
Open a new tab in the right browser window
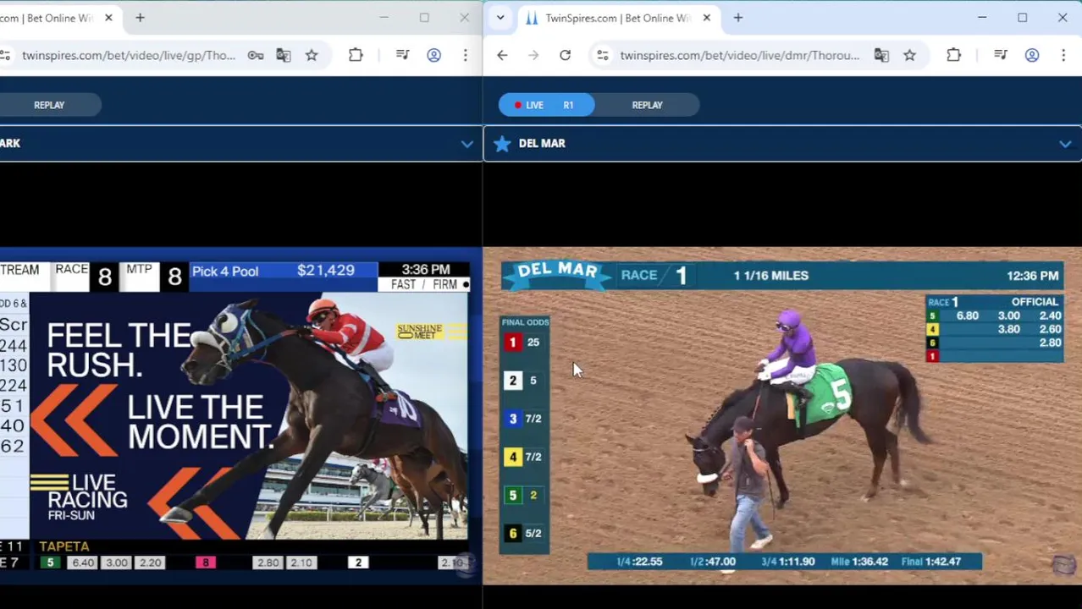point(737,18)
